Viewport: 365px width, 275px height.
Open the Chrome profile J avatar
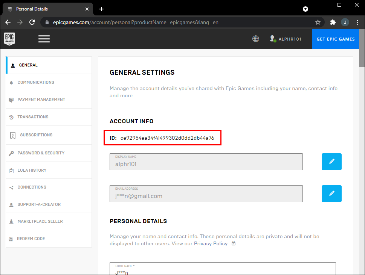pyautogui.click(x=345, y=22)
